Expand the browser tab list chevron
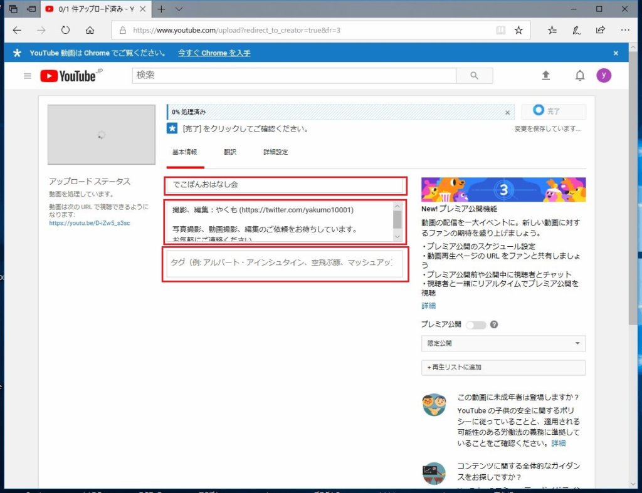642x493 pixels. coord(179,9)
